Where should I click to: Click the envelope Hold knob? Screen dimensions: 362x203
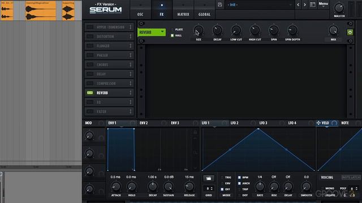tap(132, 187)
